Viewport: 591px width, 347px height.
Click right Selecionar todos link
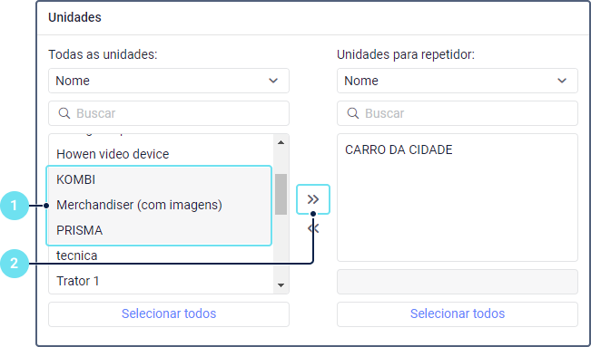[x=458, y=313]
